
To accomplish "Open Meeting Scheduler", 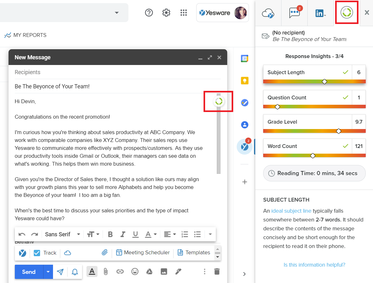I will click(143, 253).
